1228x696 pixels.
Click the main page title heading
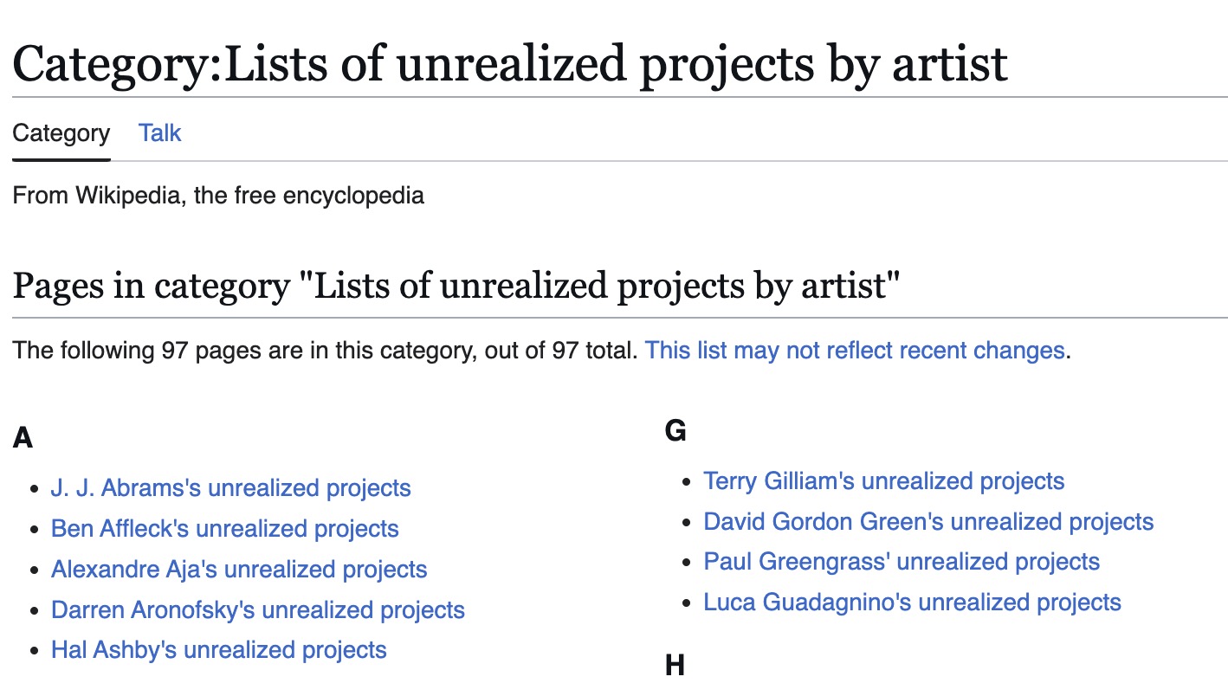click(x=510, y=63)
